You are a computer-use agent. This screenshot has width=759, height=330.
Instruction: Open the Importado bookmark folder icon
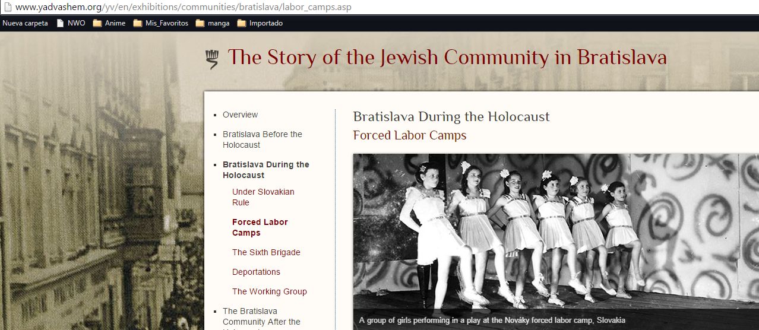[242, 24]
